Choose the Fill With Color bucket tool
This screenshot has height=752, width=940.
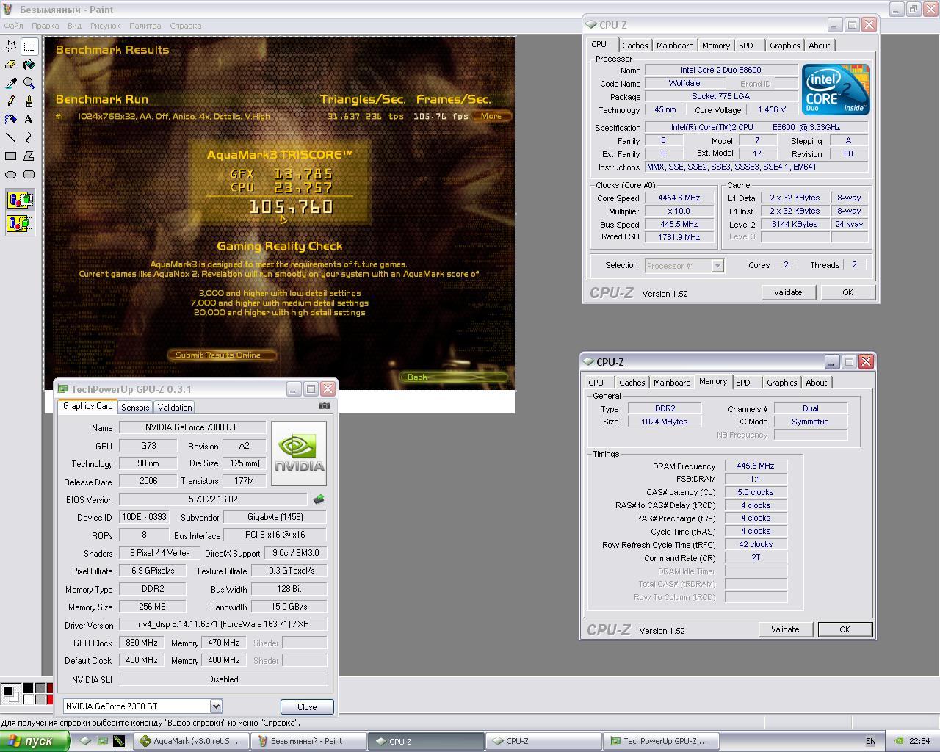(x=29, y=65)
